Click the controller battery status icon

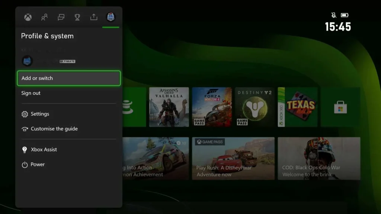(x=345, y=15)
